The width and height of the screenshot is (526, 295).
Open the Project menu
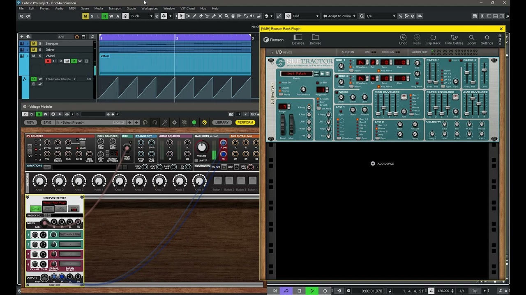pyautogui.click(x=45, y=8)
